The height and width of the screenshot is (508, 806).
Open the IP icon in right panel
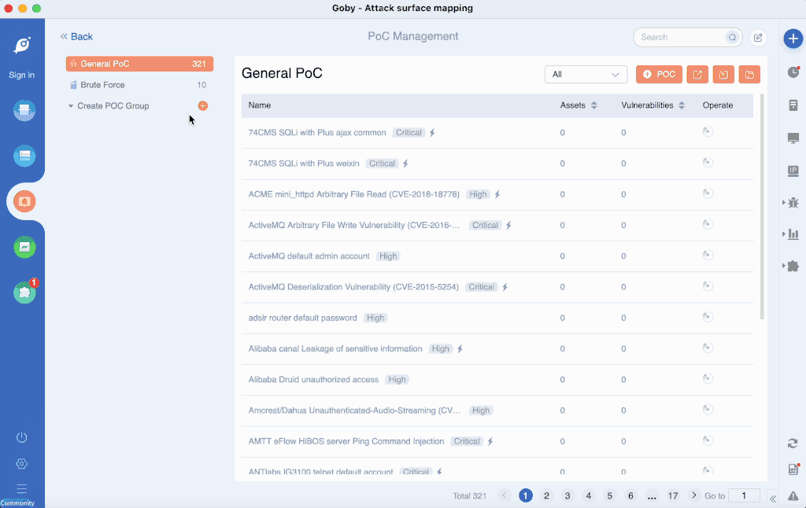coord(793,171)
